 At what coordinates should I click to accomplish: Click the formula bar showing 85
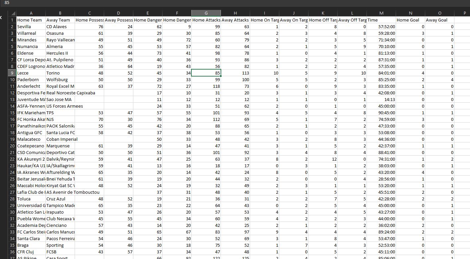click(x=232, y=3)
